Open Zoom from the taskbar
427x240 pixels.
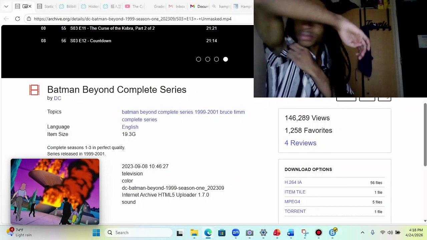click(236, 233)
